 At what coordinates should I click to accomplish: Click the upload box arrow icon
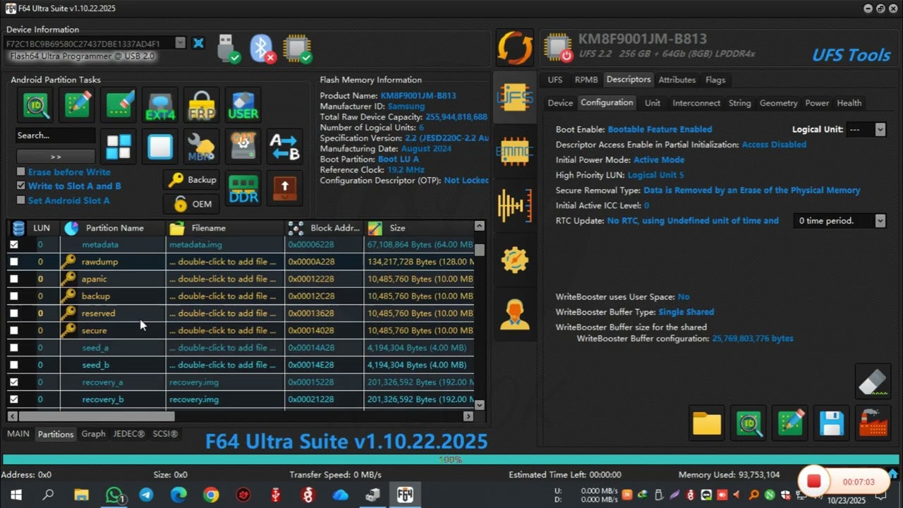pyautogui.click(x=285, y=188)
